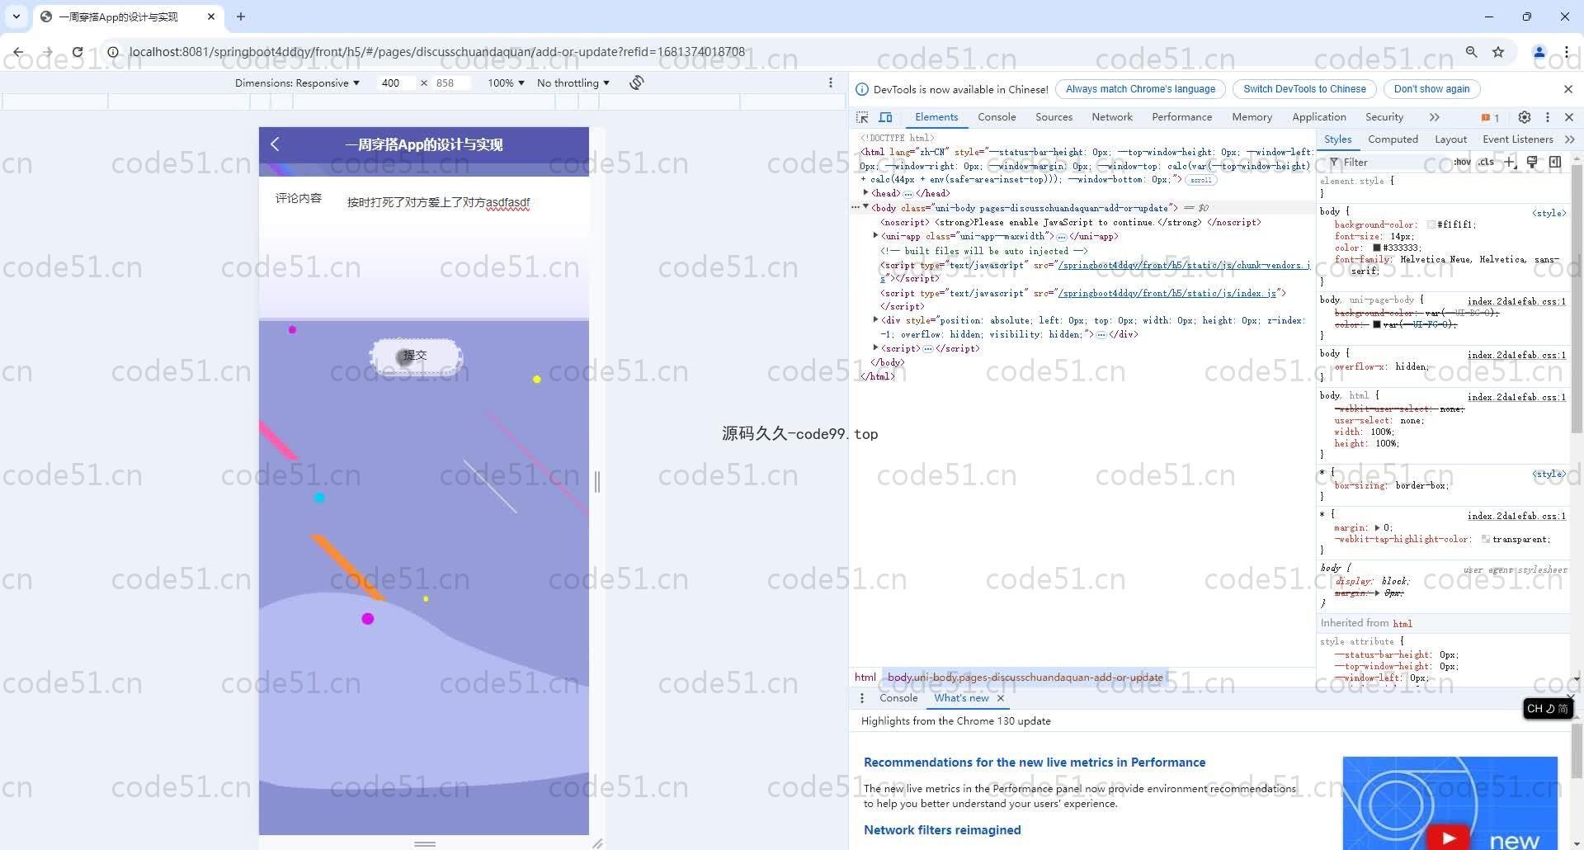Dismiss the DevTools language info bar
This screenshot has height=850, width=1584.
click(x=1568, y=89)
